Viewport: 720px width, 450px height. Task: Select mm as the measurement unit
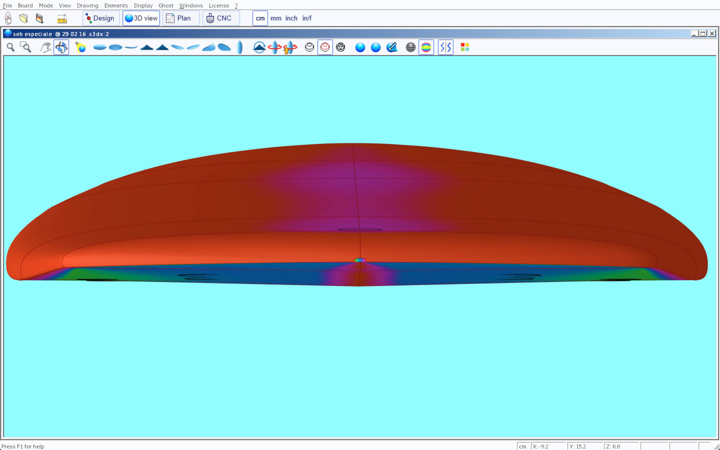275,18
